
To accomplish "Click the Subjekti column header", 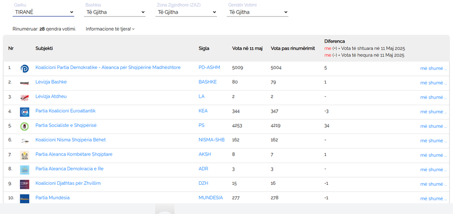I will coord(44,48).
